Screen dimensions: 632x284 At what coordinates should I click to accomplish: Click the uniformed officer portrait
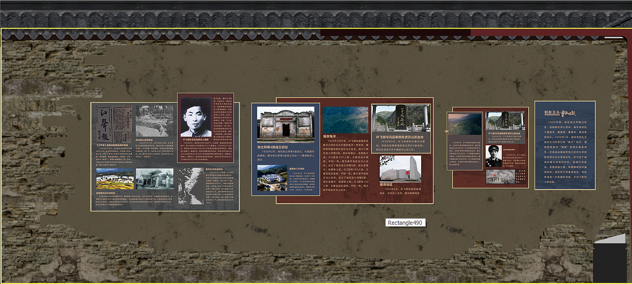[x=494, y=156]
